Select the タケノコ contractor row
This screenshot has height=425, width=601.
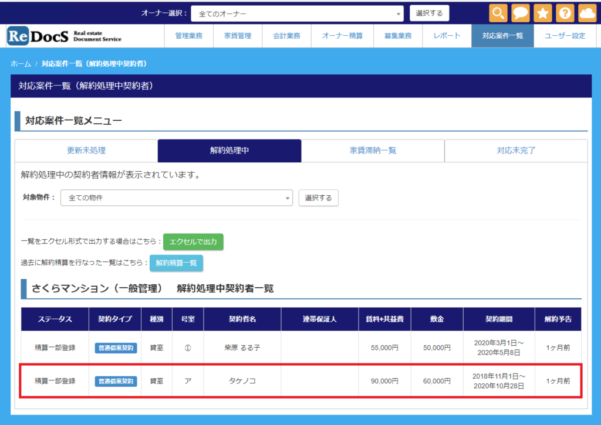[x=242, y=381]
